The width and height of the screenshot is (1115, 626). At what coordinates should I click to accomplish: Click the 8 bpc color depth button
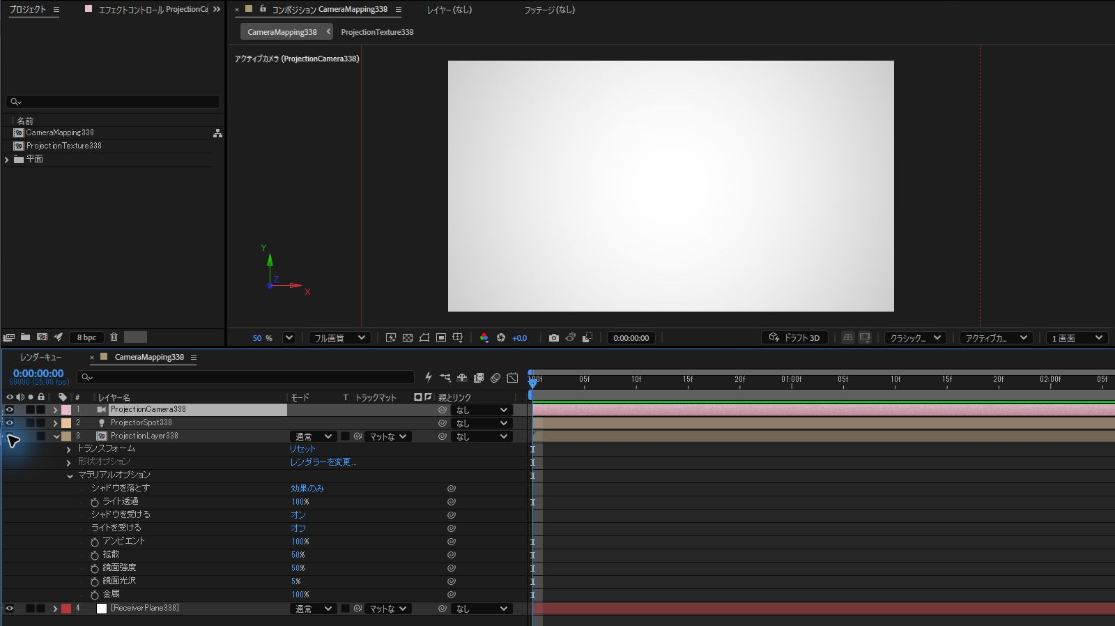click(87, 337)
